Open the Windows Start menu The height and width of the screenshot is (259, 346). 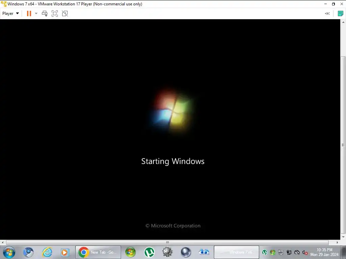click(x=9, y=252)
